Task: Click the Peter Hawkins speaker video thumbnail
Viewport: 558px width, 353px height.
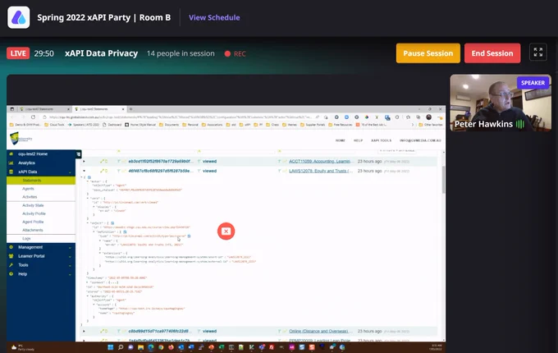Action: [501, 103]
